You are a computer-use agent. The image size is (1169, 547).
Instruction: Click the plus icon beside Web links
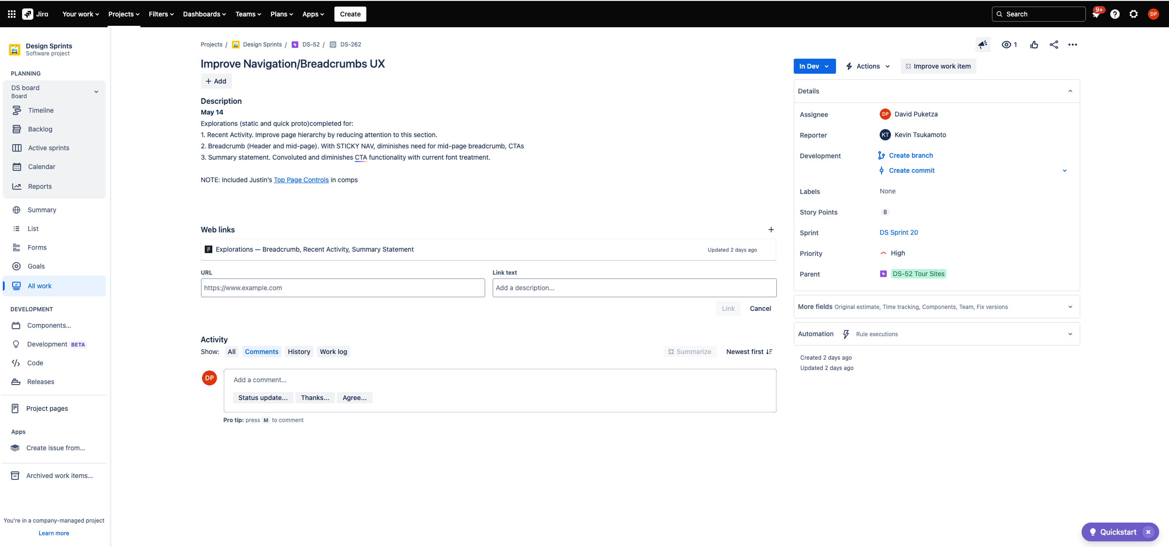pos(771,230)
